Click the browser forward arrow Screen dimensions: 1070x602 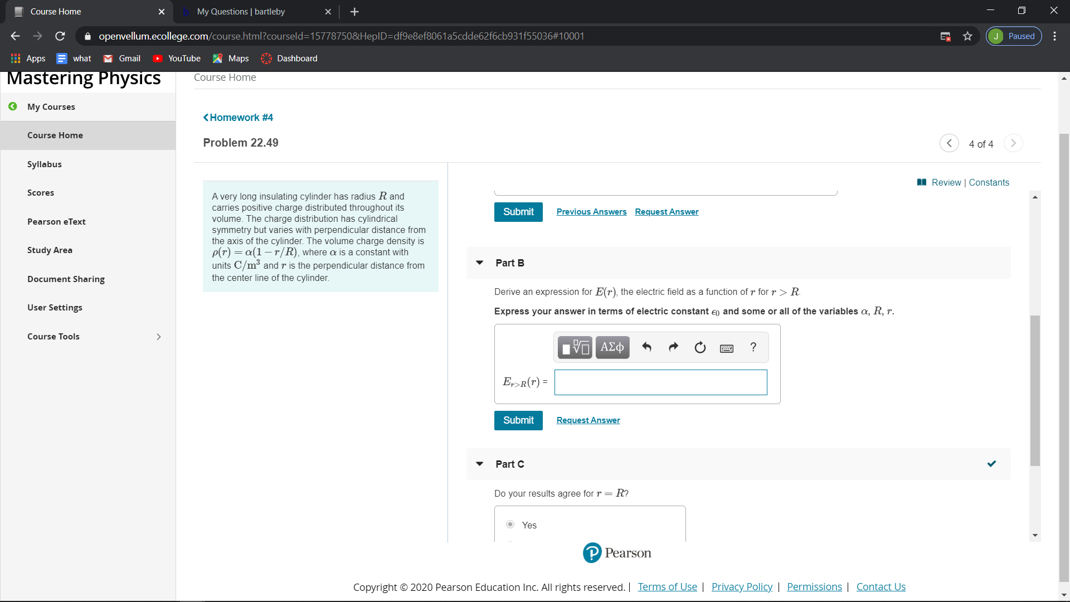[37, 36]
